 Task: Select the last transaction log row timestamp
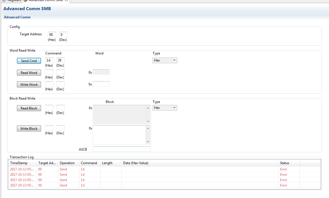pos(22,185)
